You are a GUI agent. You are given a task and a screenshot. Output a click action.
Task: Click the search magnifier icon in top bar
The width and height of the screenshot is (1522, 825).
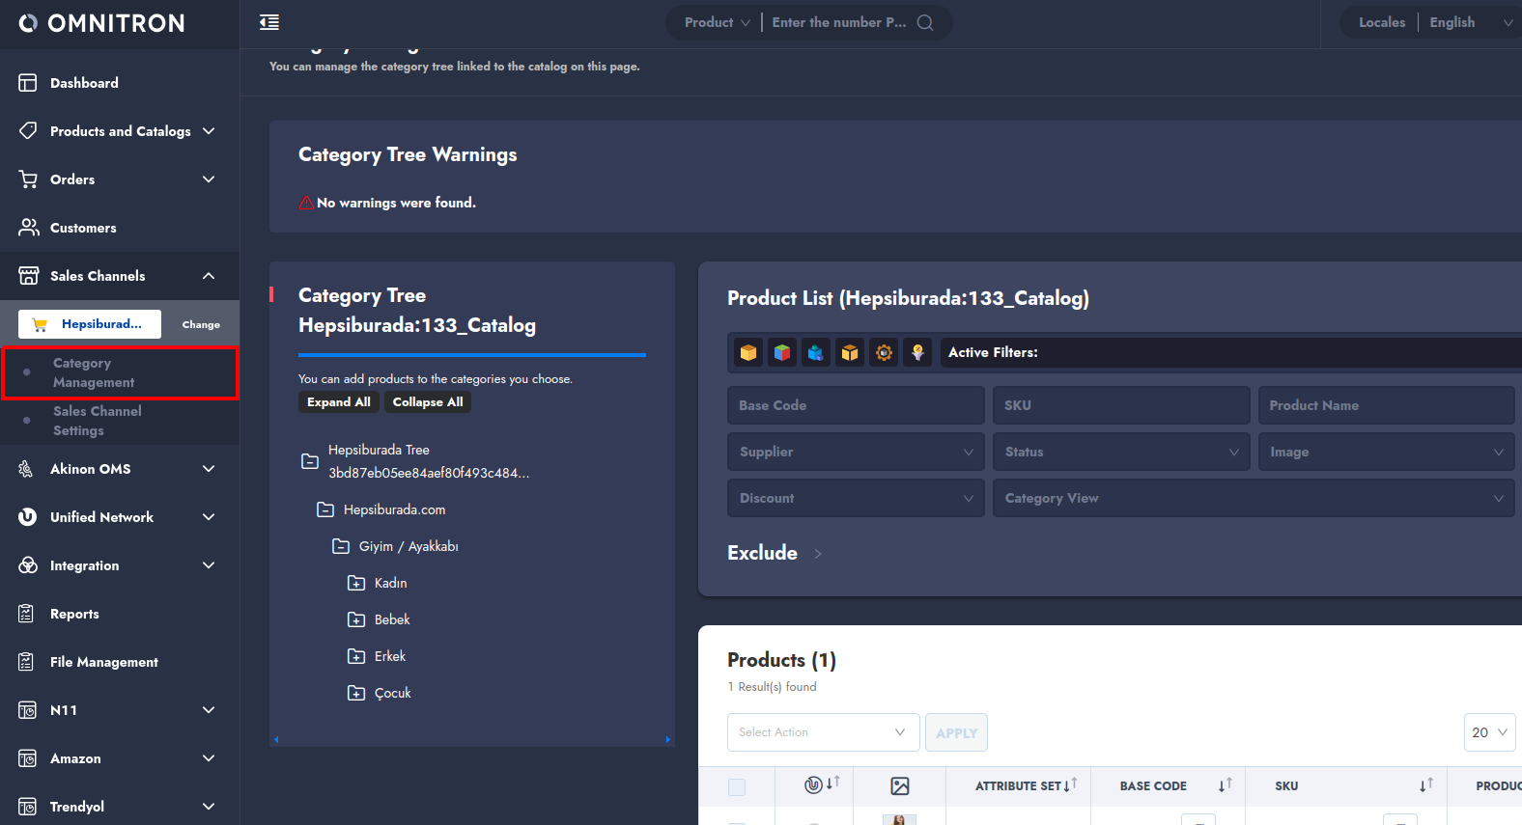pos(925,22)
